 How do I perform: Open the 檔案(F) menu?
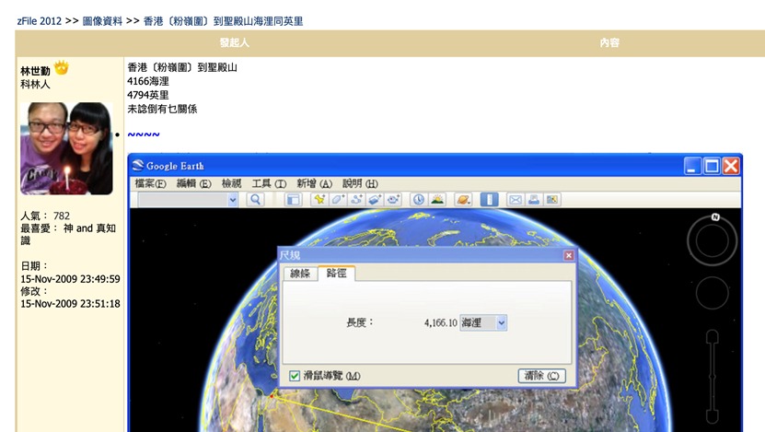tap(150, 183)
